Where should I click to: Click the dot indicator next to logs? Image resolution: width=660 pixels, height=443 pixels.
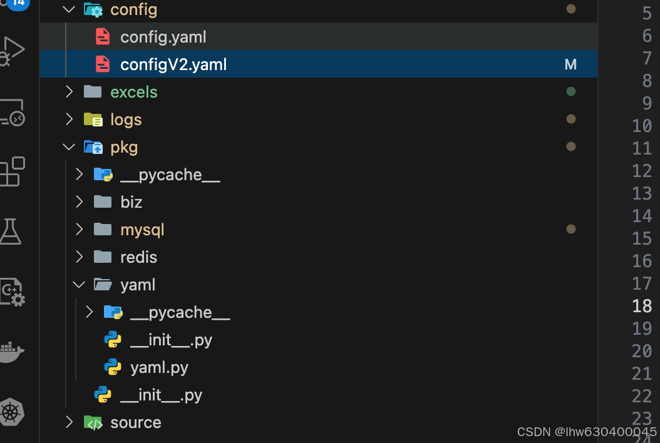(x=570, y=119)
